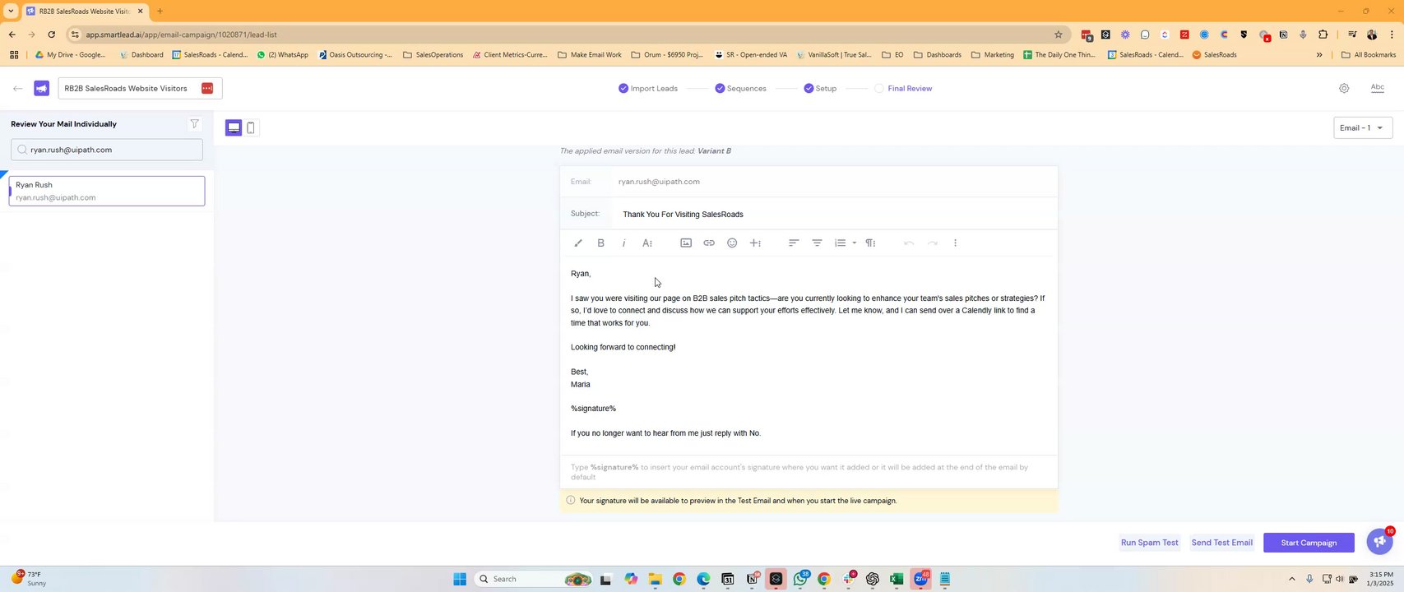The height and width of the screenshot is (592, 1404).
Task: Toggle bold formatting in email editor
Action: click(601, 243)
